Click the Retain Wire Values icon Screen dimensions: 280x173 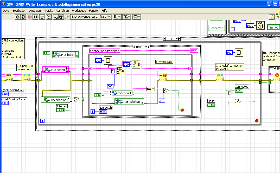pos(48,17)
